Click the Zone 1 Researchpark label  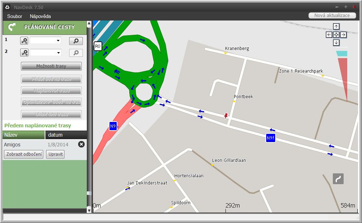[301, 71]
